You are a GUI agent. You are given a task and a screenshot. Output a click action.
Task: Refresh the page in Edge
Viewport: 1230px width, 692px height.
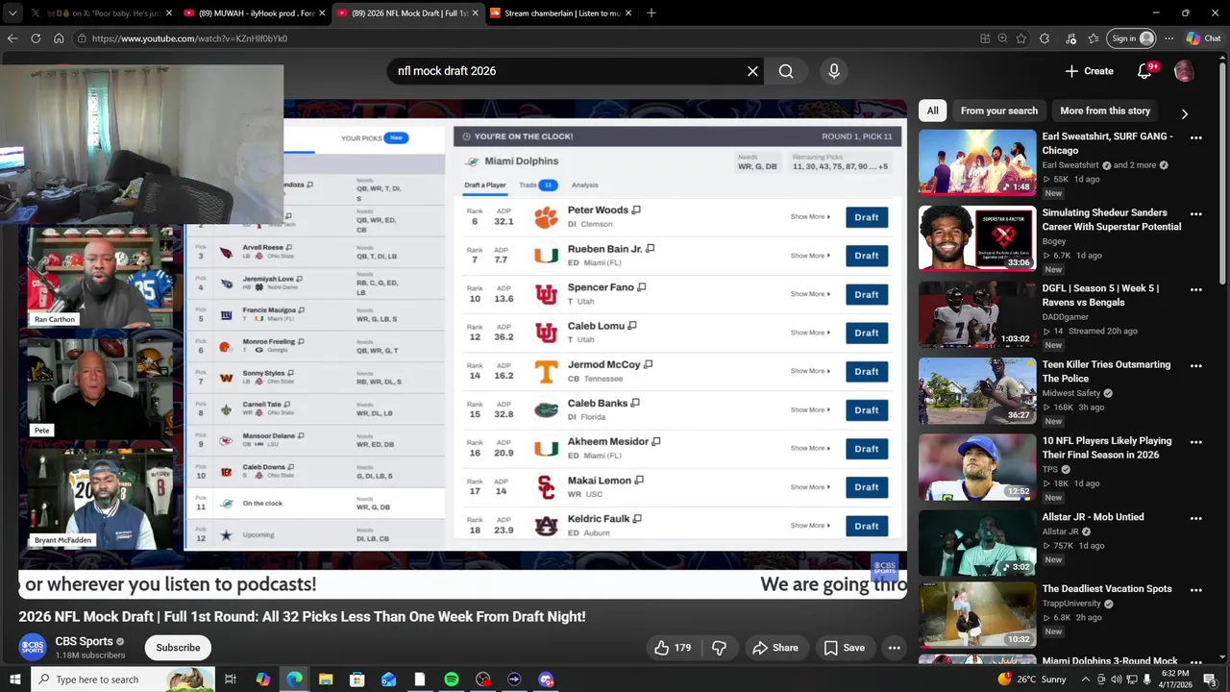click(36, 38)
